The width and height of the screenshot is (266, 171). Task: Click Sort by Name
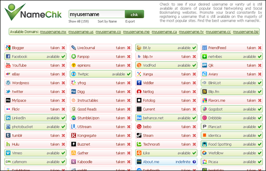click(107, 21)
